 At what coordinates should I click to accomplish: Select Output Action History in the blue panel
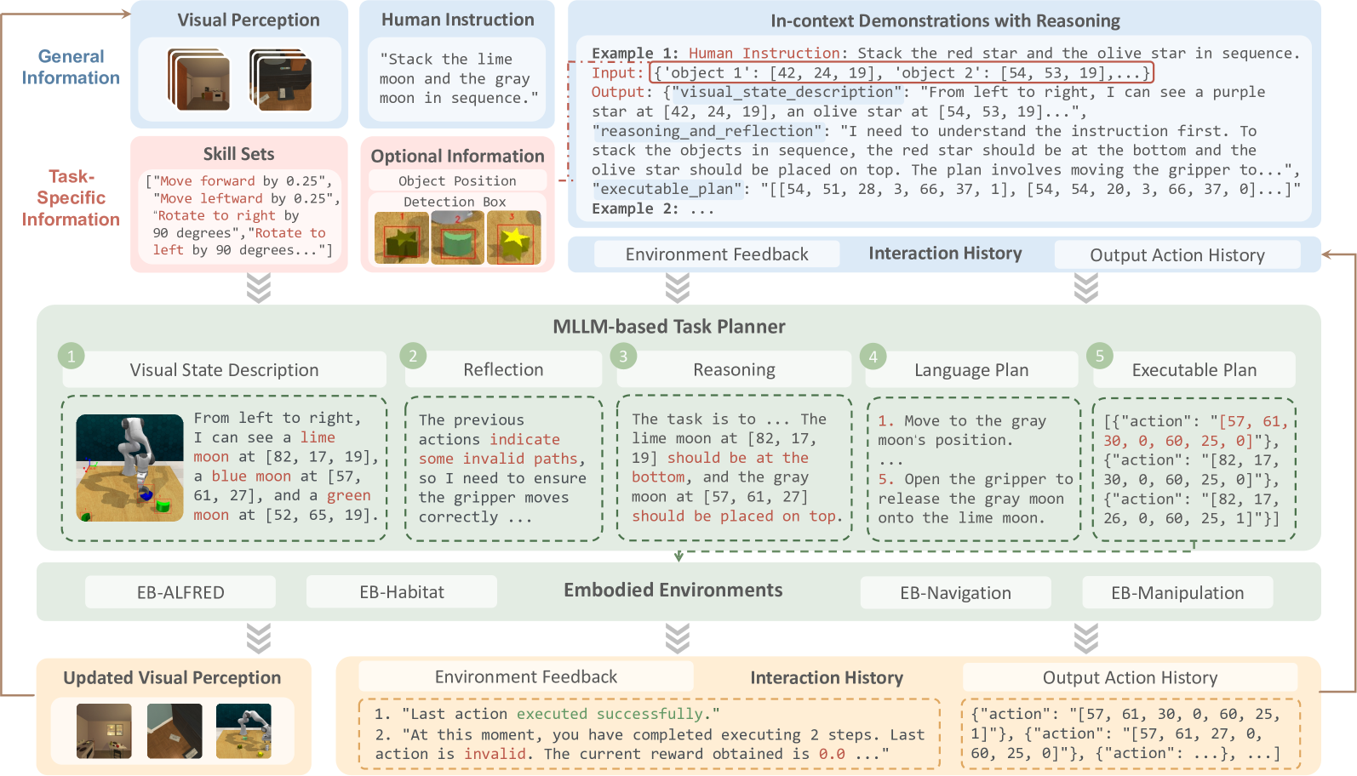click(x=1177, y=255)
